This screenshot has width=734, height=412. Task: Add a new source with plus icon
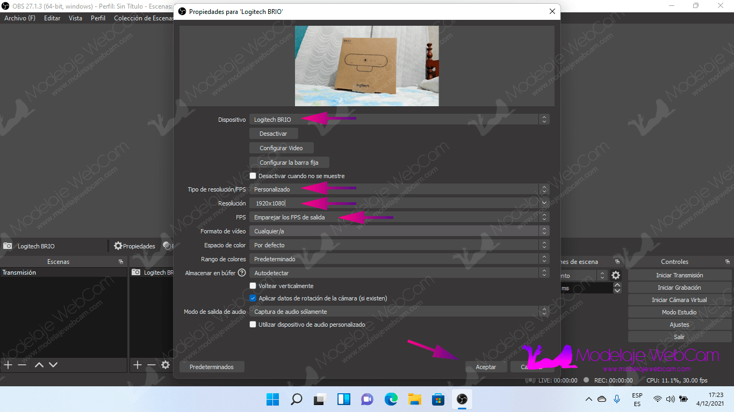138,365
